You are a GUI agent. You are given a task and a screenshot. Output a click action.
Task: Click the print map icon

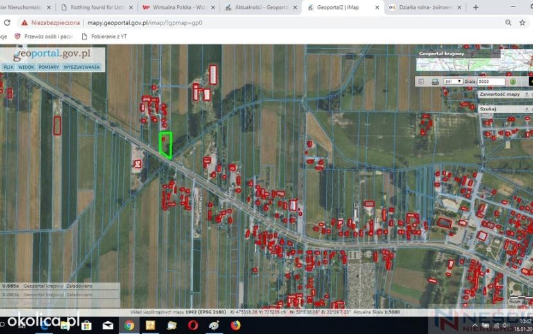click(435, 82)
